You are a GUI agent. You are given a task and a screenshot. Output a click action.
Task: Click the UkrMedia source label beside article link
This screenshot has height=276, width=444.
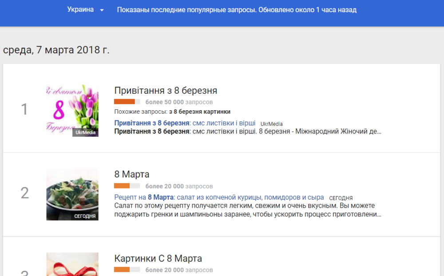[x=272, y=124]
